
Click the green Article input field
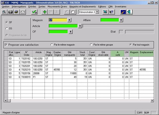pos(63,26)
